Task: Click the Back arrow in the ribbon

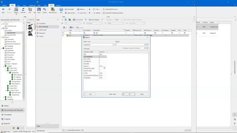Action: click(3, 10)
